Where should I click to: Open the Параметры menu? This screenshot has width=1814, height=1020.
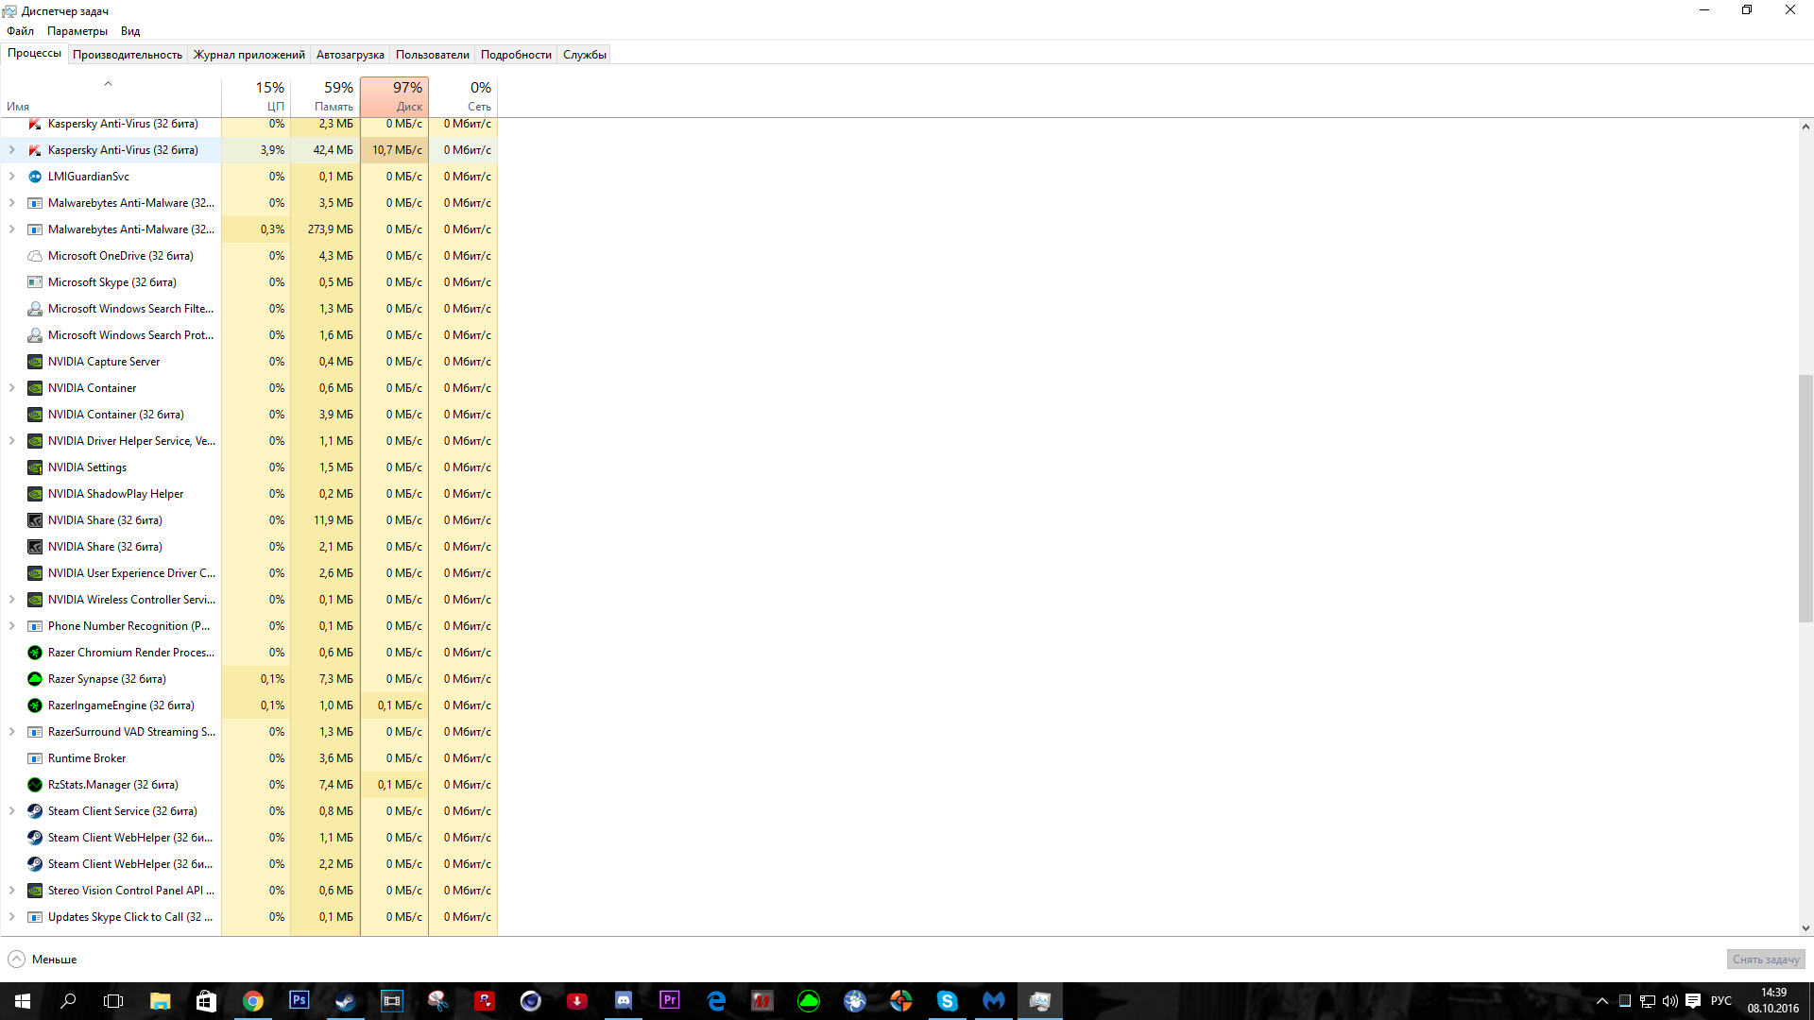[x=77, y=31]
